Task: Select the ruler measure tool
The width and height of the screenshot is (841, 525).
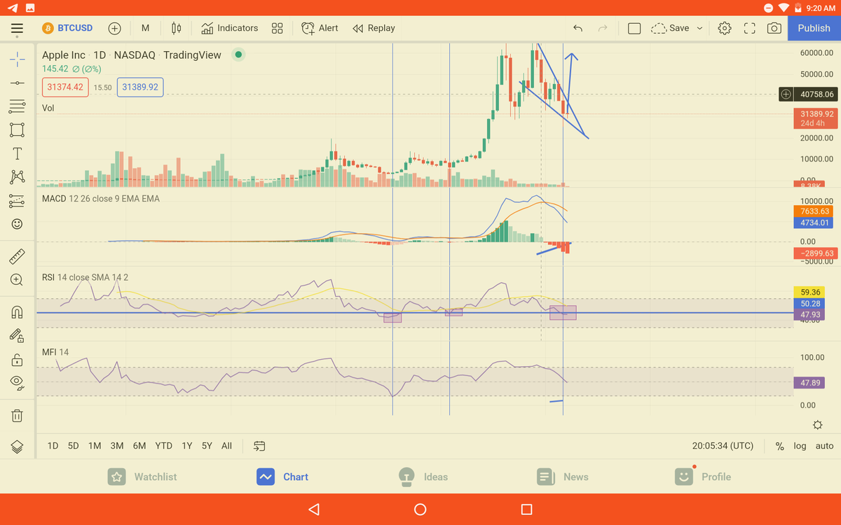Action: (18, 256)
